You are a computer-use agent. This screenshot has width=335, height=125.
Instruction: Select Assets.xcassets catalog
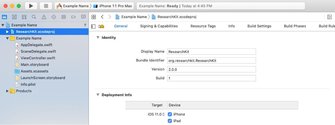[x=44, y=71]
